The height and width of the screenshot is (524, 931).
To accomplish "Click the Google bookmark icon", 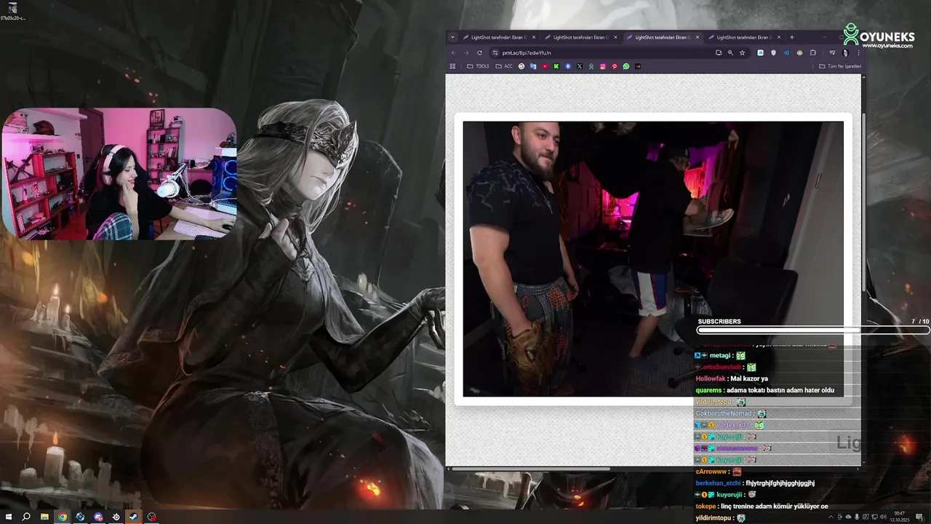I will coord(522,66).
